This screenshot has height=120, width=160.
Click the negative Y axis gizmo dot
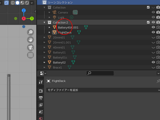click(15, 18)
